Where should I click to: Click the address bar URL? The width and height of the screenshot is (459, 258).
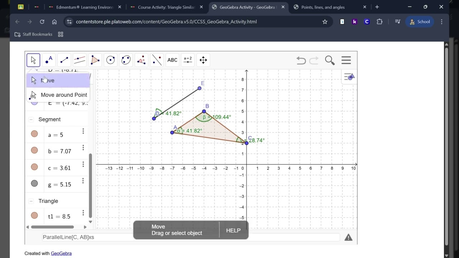coord(166,22)
